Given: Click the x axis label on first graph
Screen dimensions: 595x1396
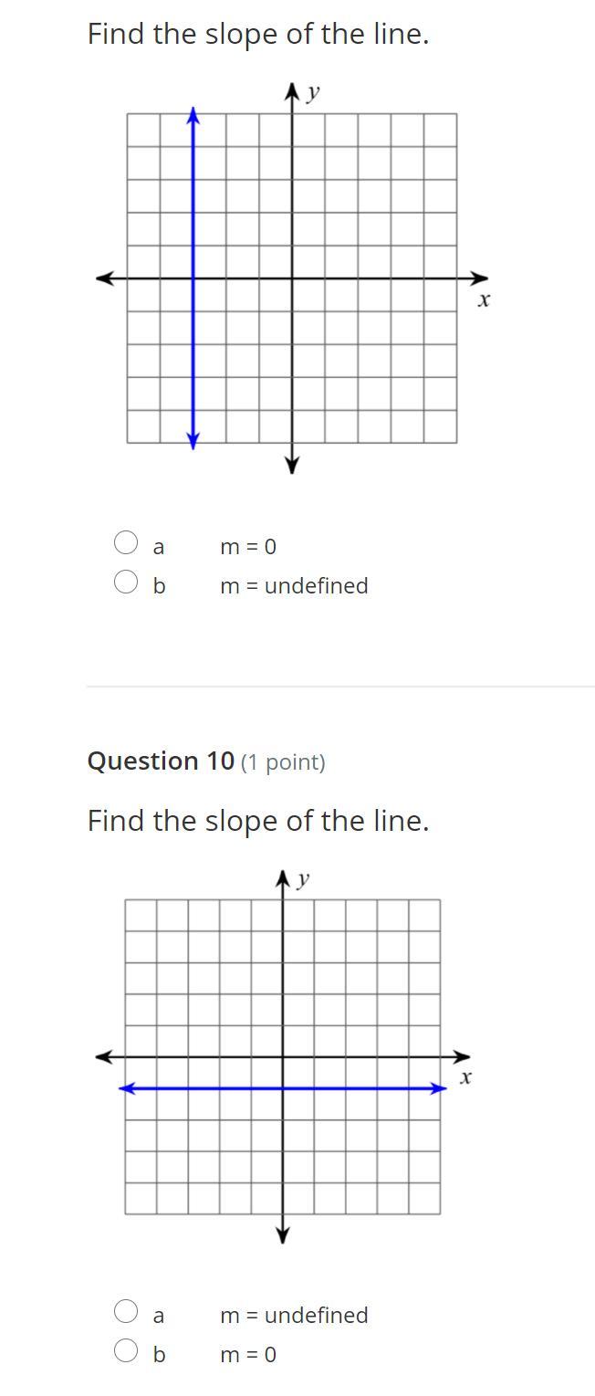Looking at the screenshot, I should coord(484,299).
